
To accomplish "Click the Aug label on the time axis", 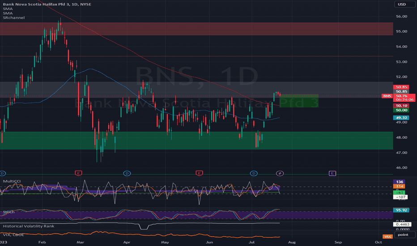I will (292, 242).
